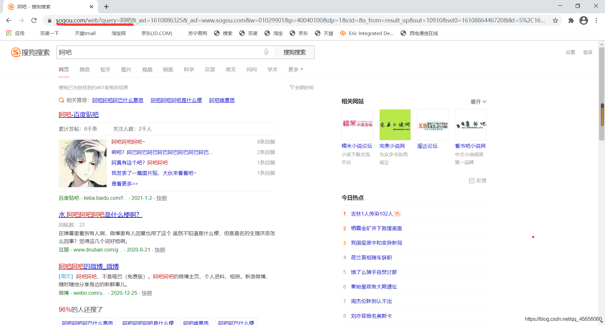This screenshot has width=605, height=325.
Task: Open the 西电通信在线 bookmark
Action: 419,33
